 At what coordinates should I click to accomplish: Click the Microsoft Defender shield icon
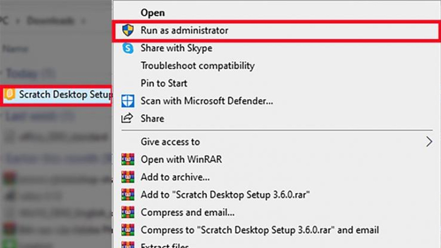click(128, 101)
